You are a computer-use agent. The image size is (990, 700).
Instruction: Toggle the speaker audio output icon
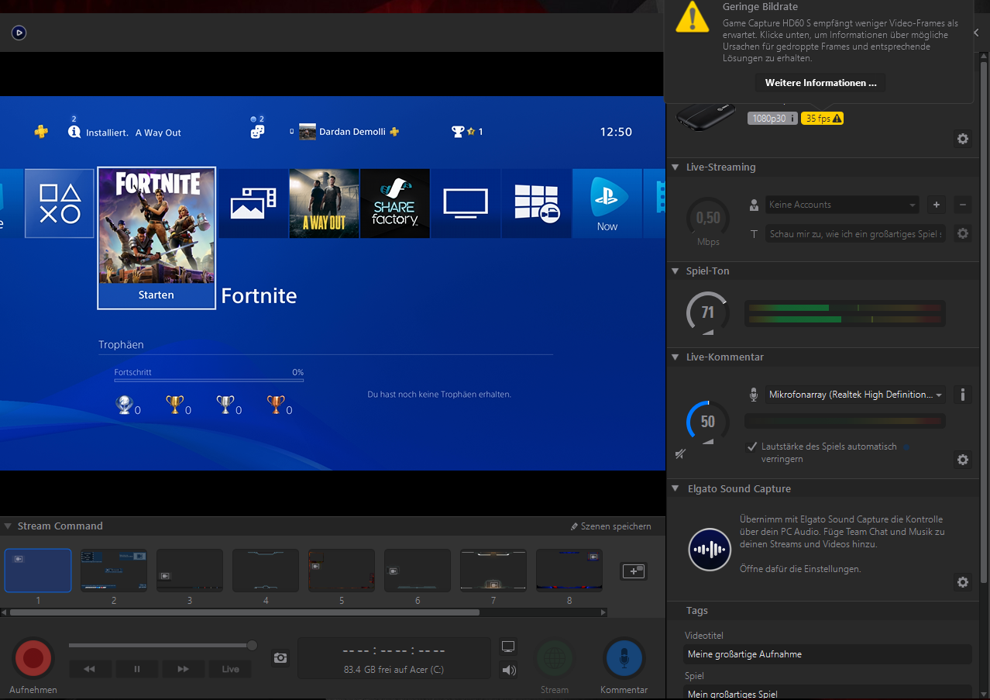coord(509,671)
